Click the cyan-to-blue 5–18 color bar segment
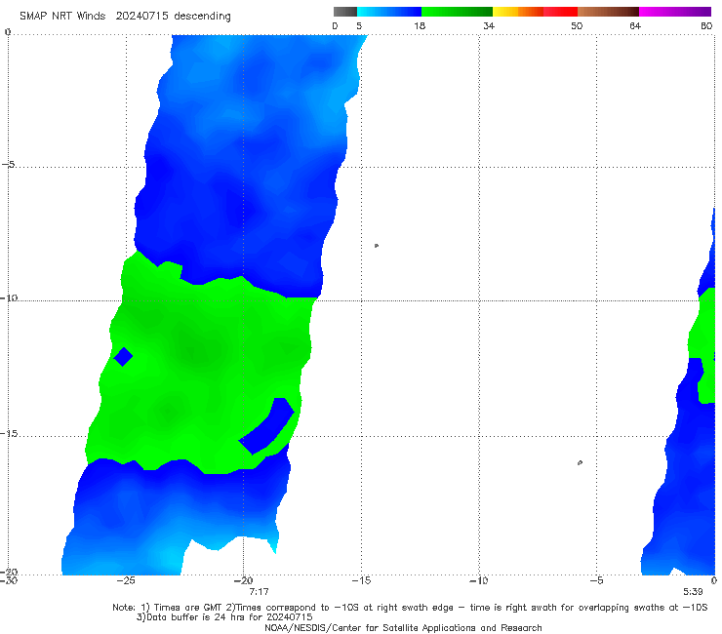722x634 pixels. 389,12
